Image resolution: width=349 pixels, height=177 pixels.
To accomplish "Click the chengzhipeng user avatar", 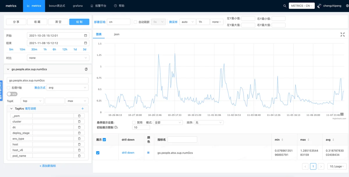I will [x=320, y=6].
